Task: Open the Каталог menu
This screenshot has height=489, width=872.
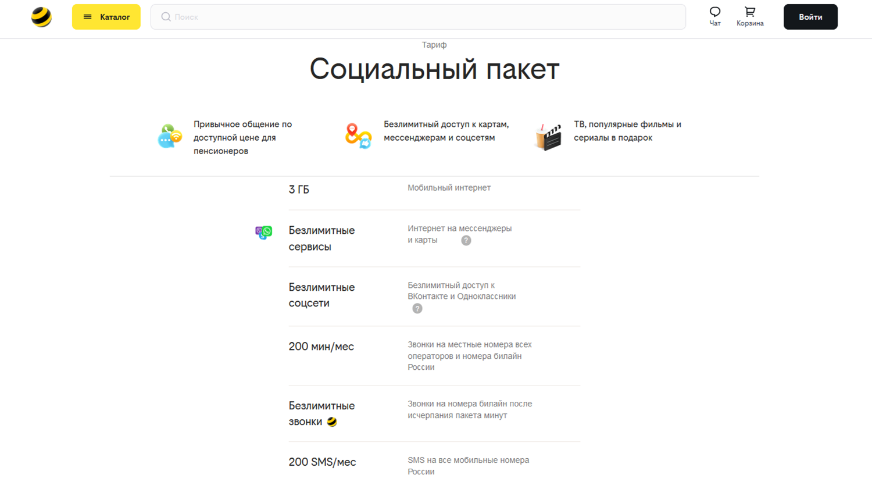Action: pos(106,17)
